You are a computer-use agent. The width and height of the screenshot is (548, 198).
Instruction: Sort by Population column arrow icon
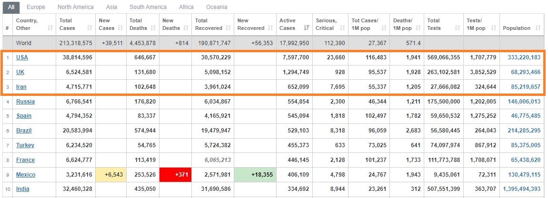[x=538, y=28]
